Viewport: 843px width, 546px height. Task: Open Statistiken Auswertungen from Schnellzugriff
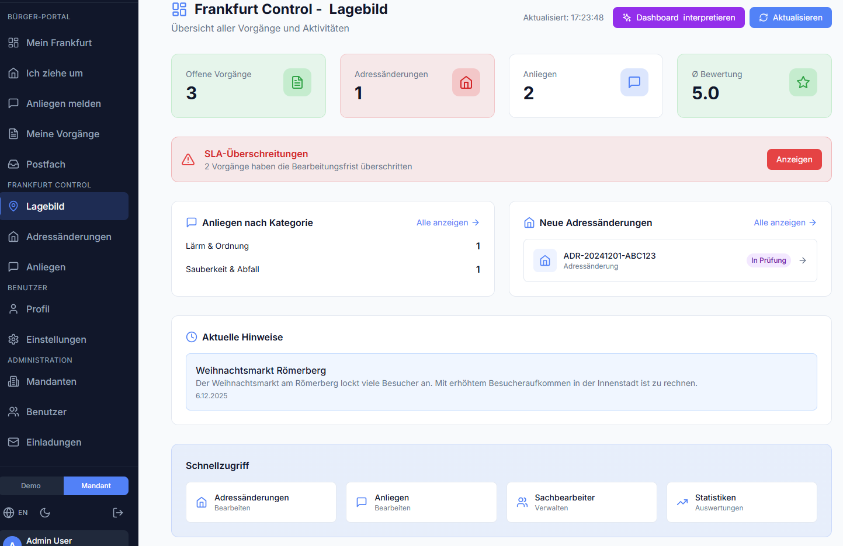pos(741,502)
